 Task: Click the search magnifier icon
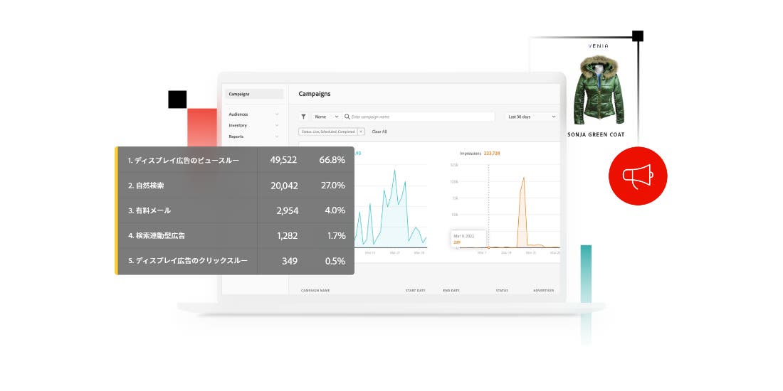tap(347, 117)
